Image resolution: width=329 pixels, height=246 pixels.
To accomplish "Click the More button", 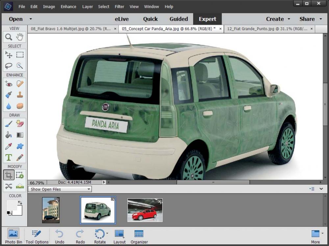I will pyautogui.click(x=316, y=236).
